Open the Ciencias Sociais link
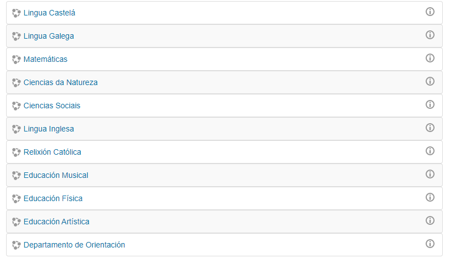The height and width of the screenshot is (258, 450). (x=52, y=106)
